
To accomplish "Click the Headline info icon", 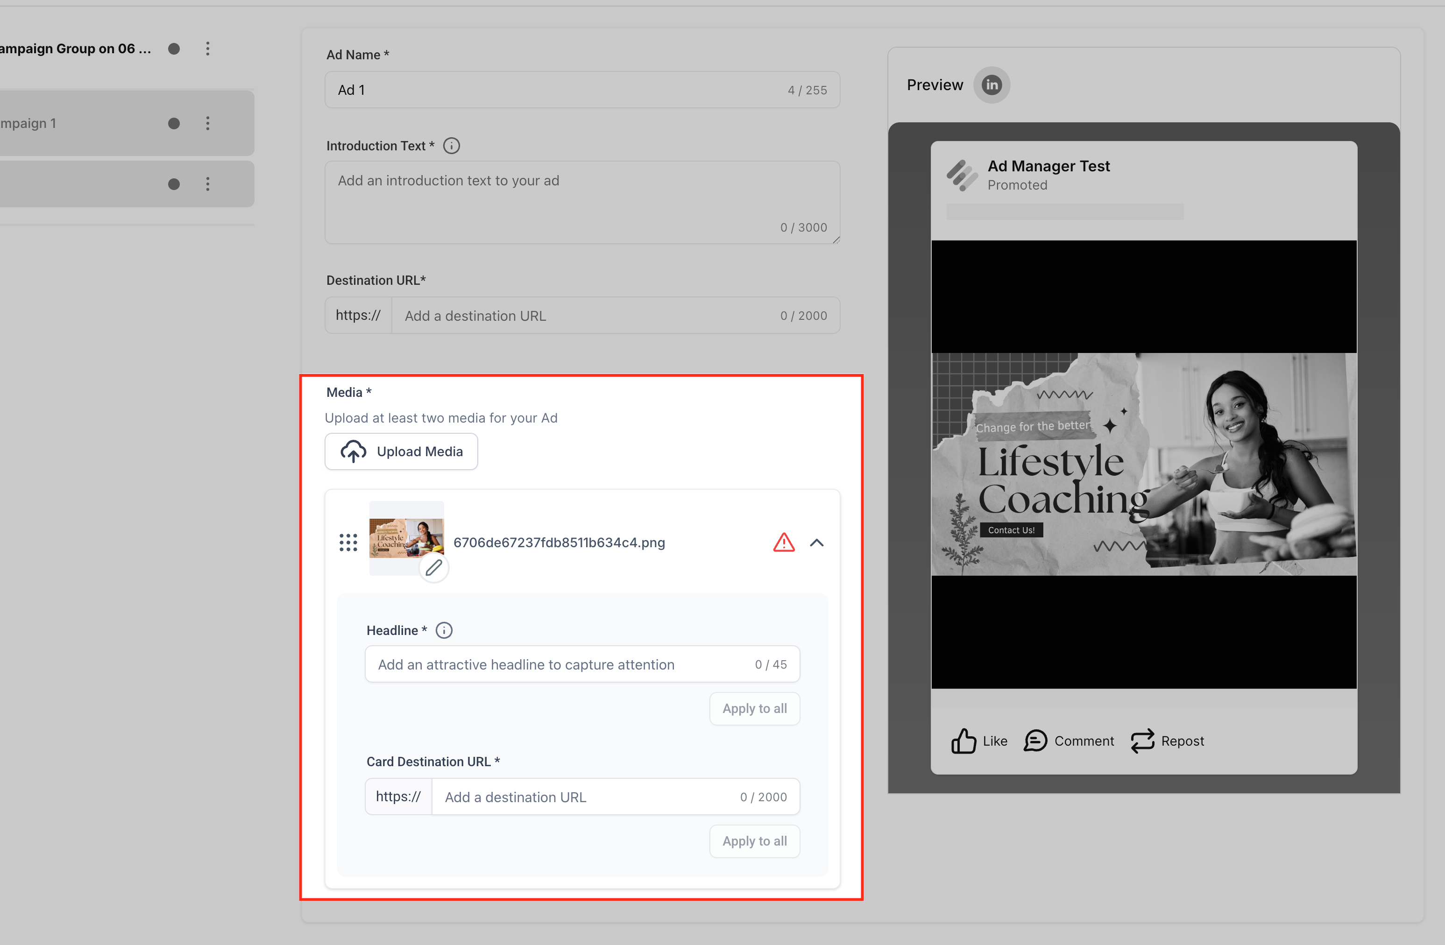I will pos(444,630).
